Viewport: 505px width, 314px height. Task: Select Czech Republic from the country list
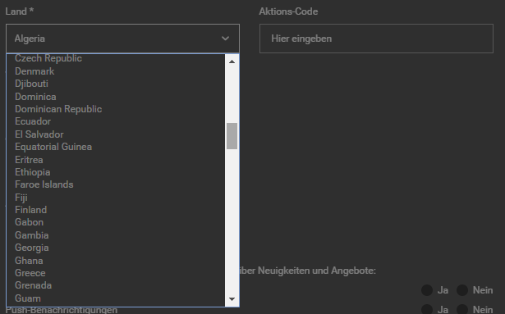pos(116,58)
